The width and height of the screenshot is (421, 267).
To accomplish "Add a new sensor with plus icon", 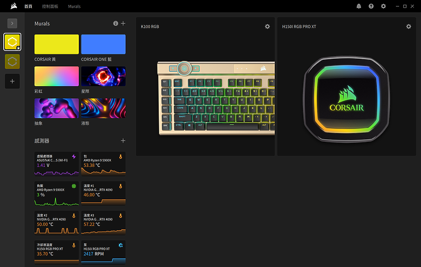I will (x=123, y=141).
